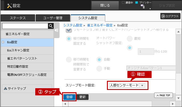This screenshot has width=182, height=107.
Task: Choose 手動 radio option
Action: pyautogui.click(x=99, y=68)
